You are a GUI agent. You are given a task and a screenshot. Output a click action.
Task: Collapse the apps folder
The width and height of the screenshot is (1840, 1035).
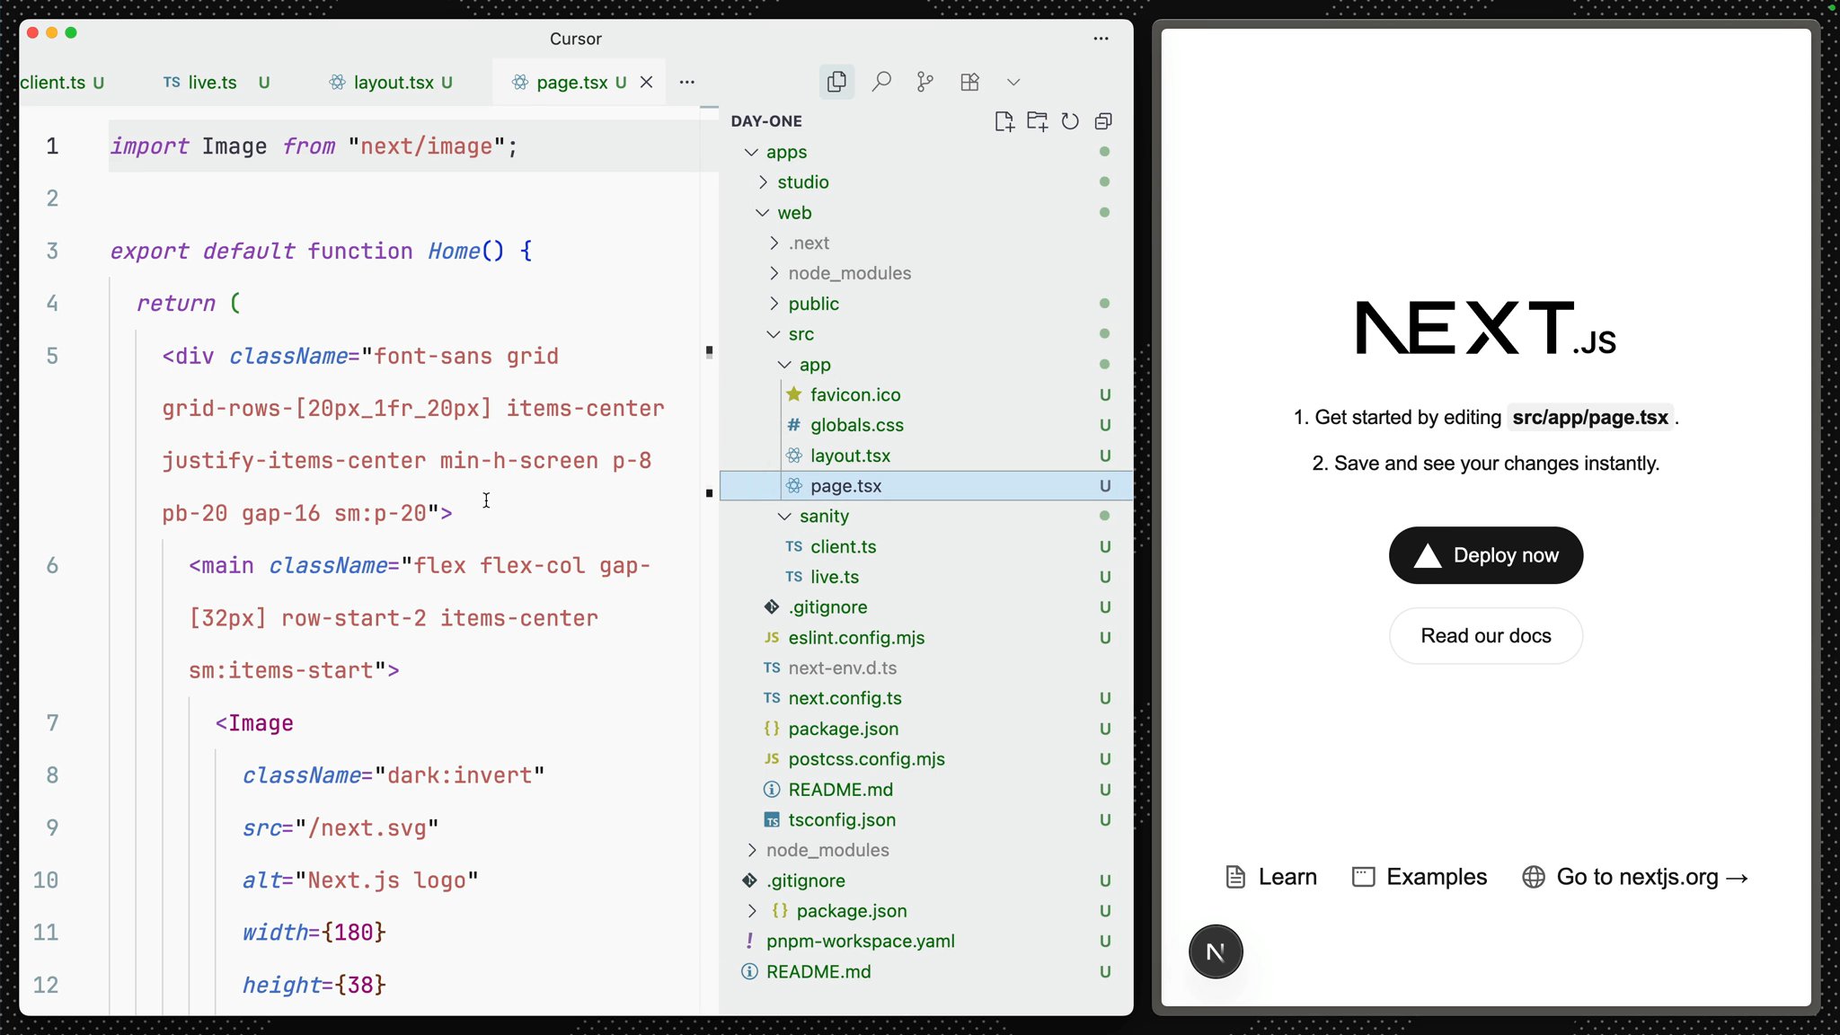[751, 152]
